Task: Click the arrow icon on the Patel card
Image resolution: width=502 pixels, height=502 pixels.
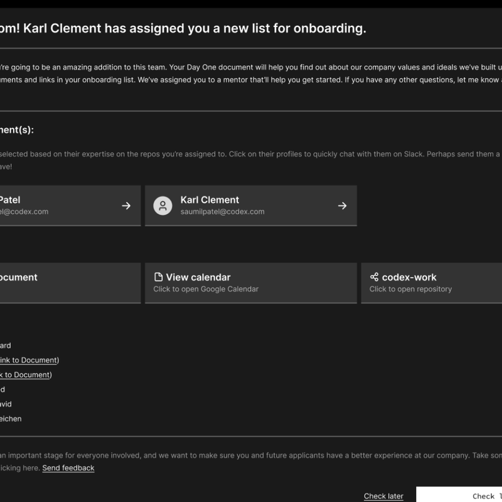Action: [x=126, y=206]
